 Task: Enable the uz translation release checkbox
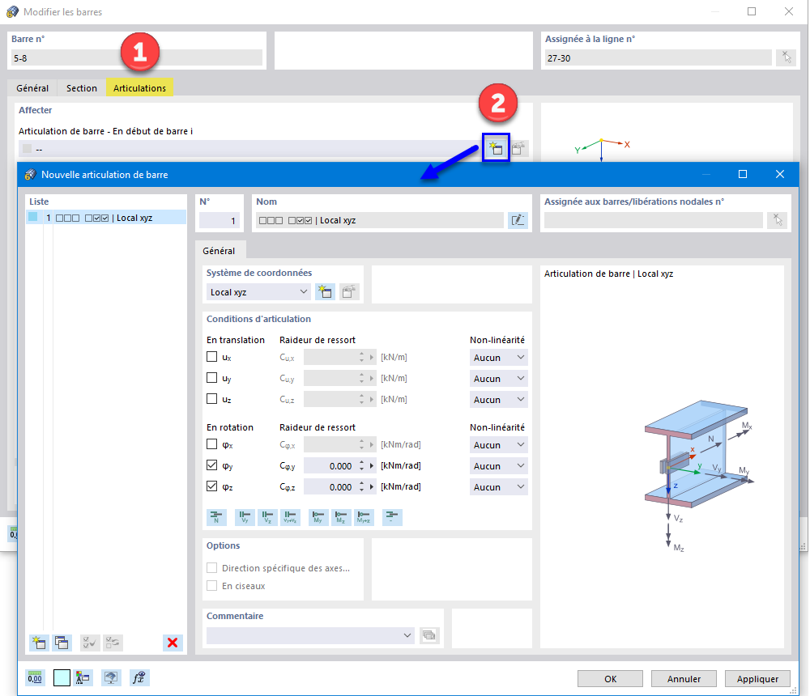pos(211,399)
